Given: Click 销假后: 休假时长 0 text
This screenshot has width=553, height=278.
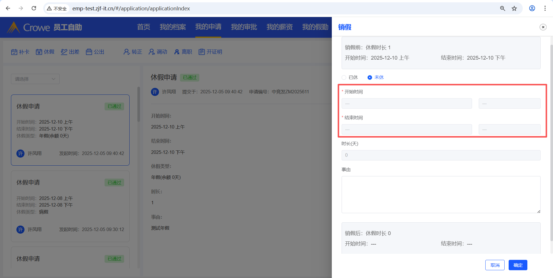Looking at the screenshot, I should pyautogui.click(x=368, y=233).
